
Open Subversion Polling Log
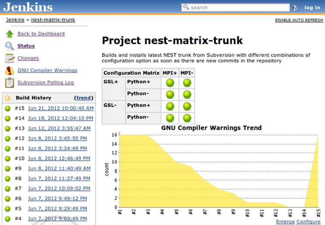coord(45,82)
